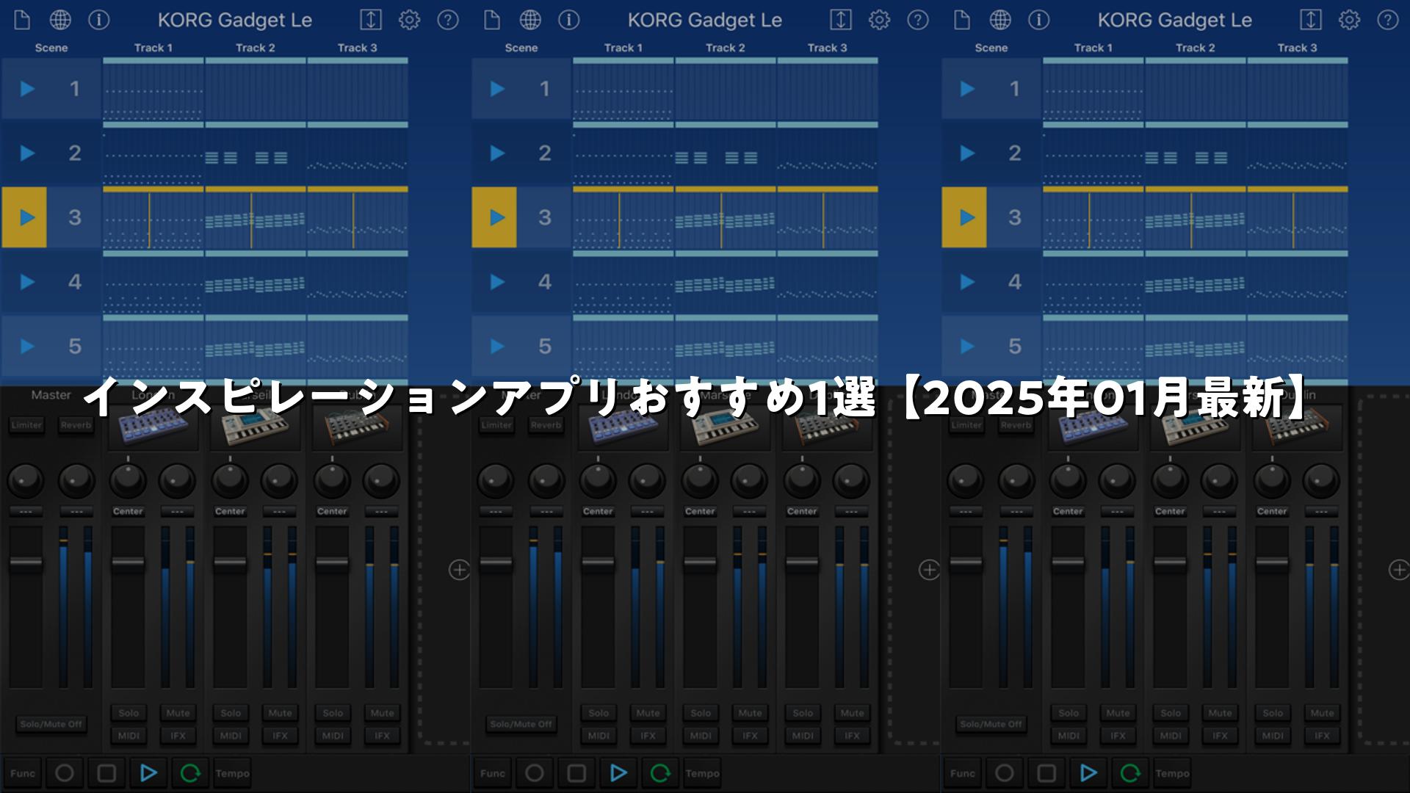
Task: Open info icon in left screenshot
Action: 99,20
